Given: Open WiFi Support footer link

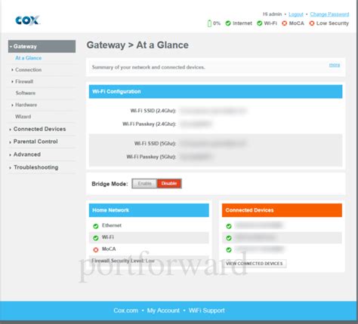Looking at the screenshot, I should pyautogui.click(x=207, y=310).
